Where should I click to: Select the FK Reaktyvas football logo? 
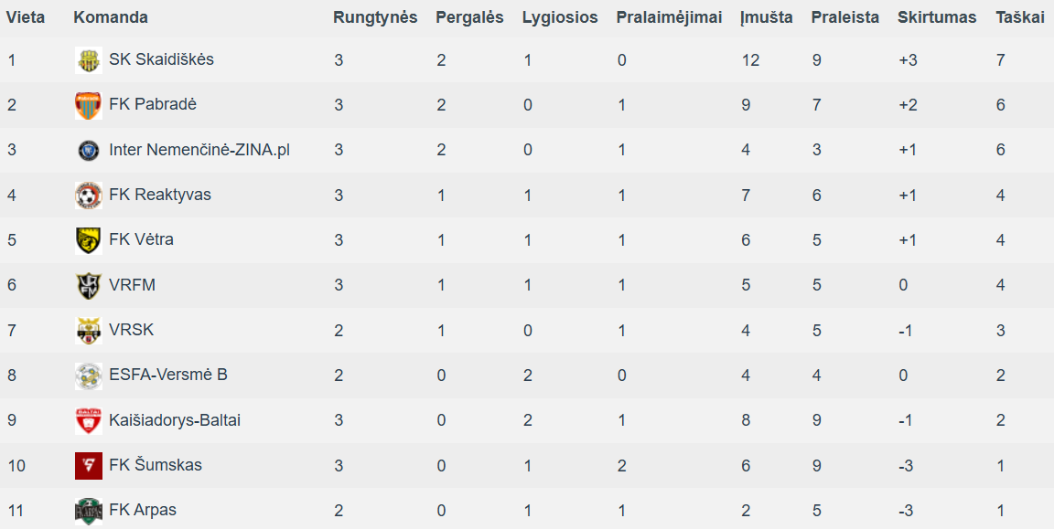tap(89, 196)
